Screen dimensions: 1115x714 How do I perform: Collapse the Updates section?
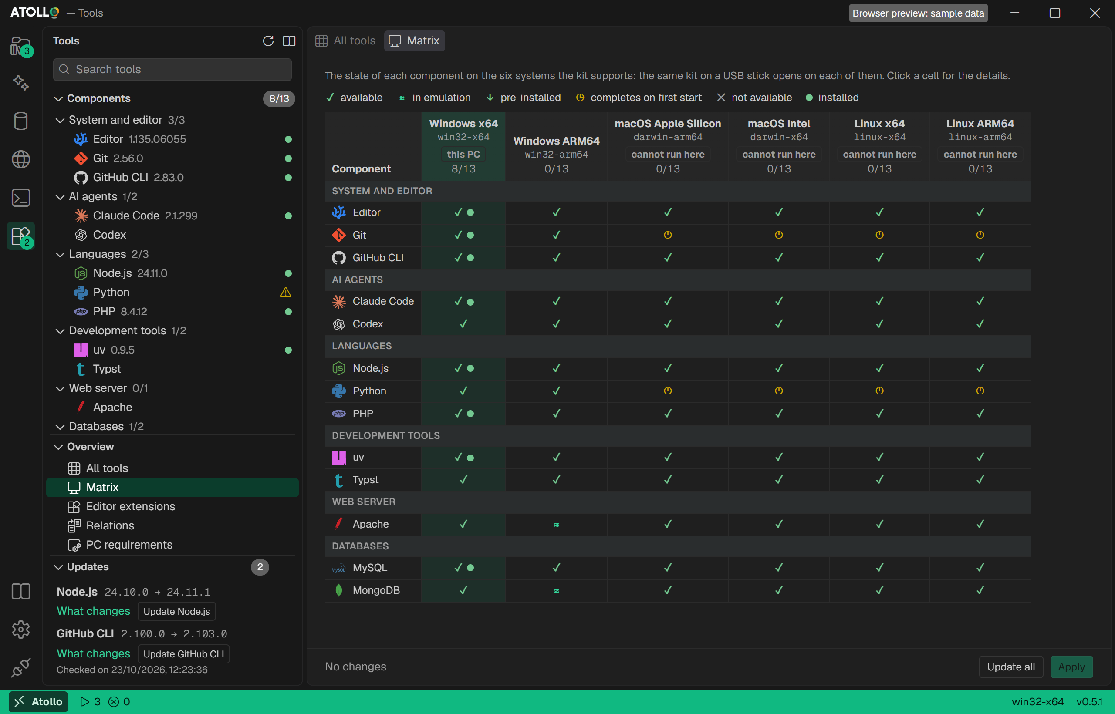pos(58,567)
